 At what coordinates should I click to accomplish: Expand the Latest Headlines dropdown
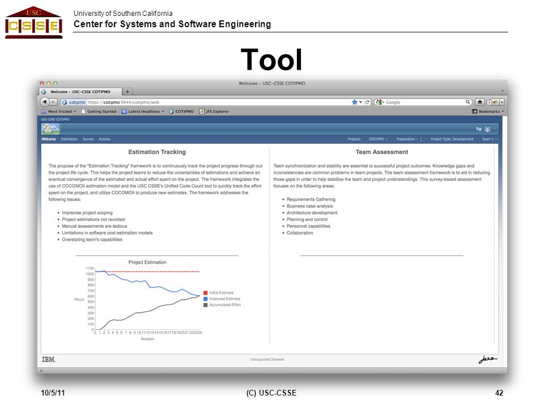(163, 112)
